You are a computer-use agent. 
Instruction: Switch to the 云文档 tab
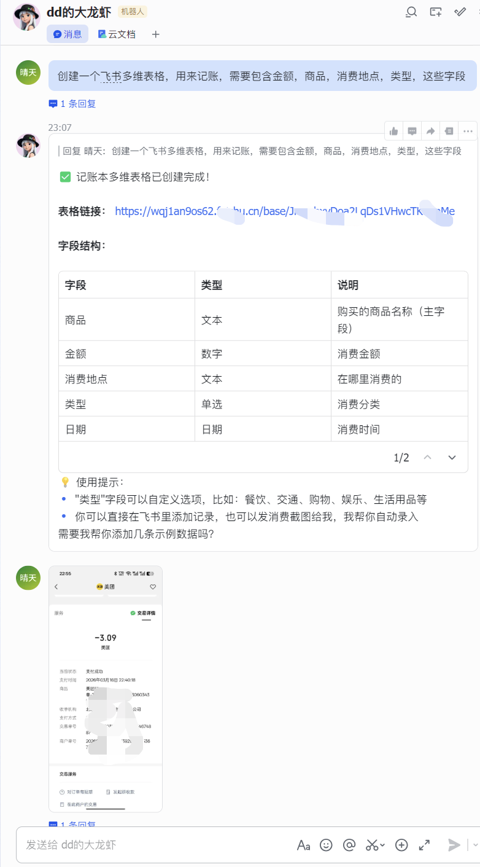tap(117, 34)
